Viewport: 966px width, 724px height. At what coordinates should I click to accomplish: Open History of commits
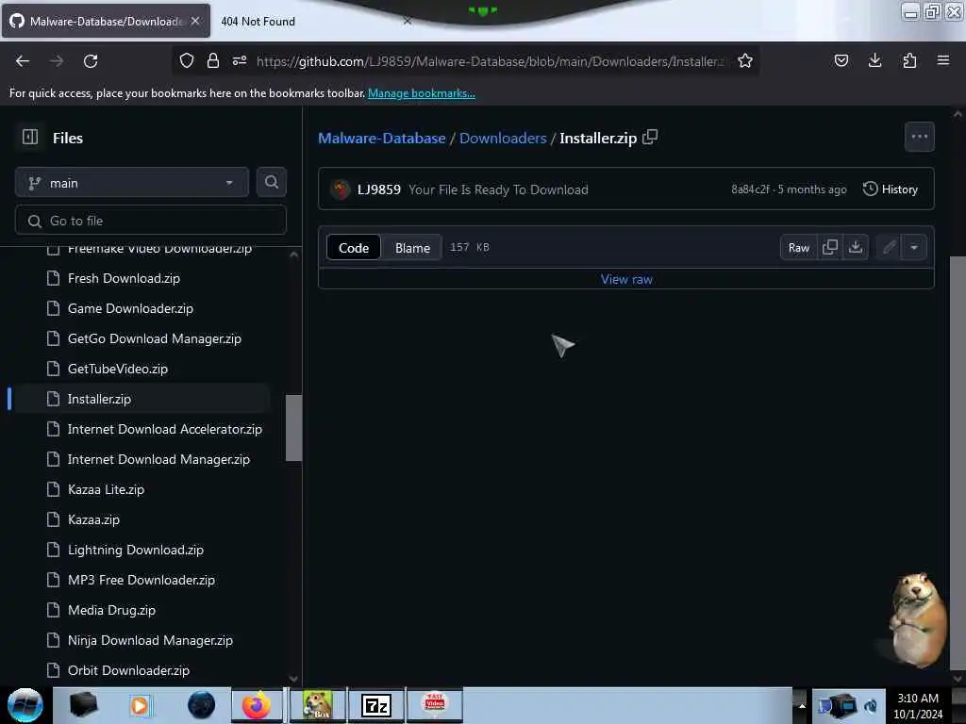pos(891,189)
